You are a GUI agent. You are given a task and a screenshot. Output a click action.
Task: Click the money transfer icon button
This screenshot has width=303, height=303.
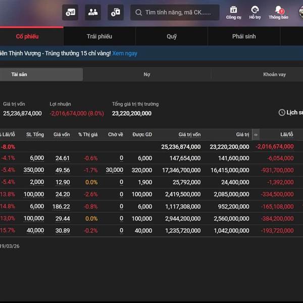pyautogui.click(x=116, y=12)
